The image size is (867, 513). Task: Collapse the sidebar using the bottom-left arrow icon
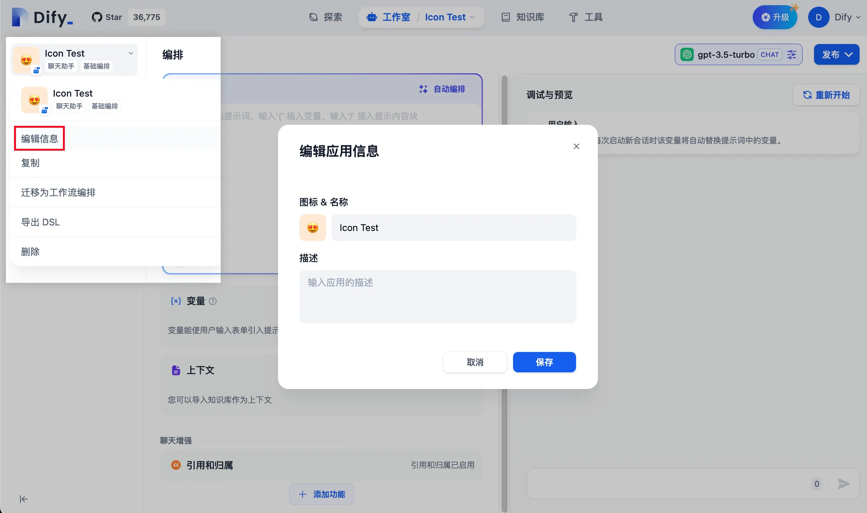(x=24, y=499)
